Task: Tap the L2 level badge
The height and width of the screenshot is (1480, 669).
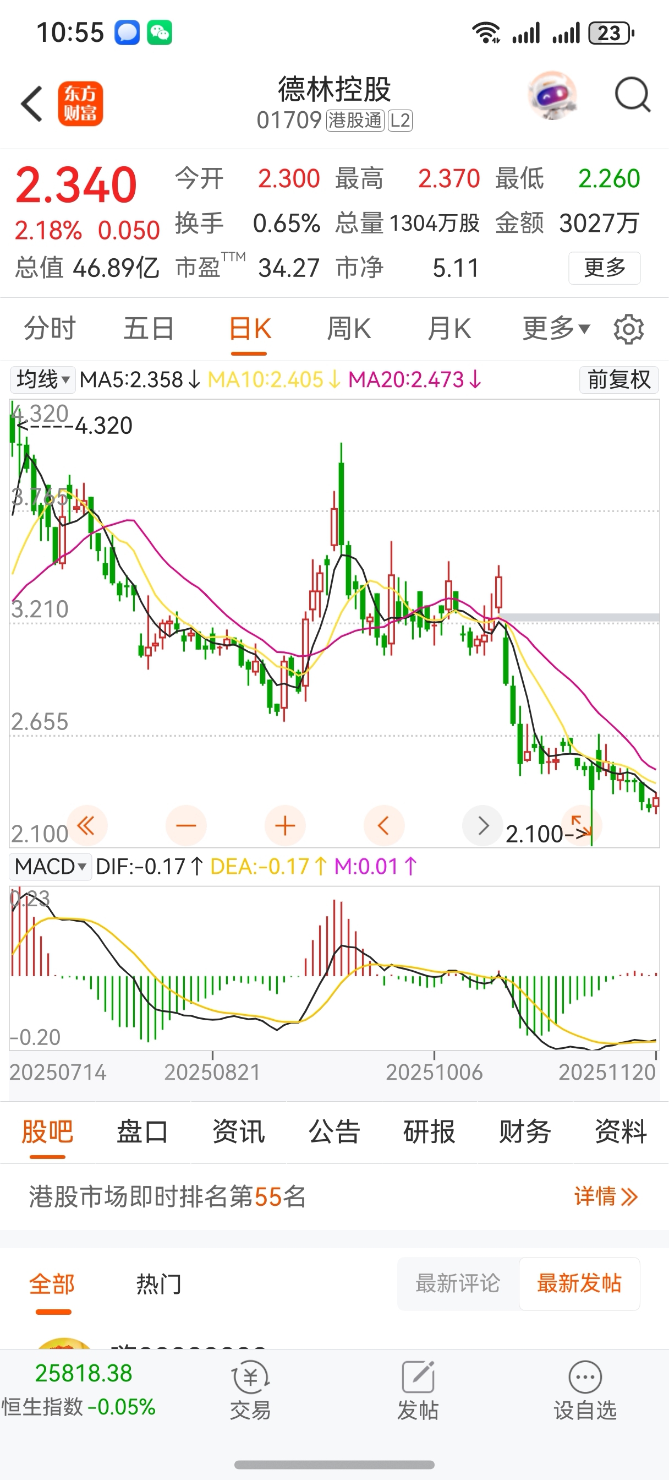Action: (401, 121)
